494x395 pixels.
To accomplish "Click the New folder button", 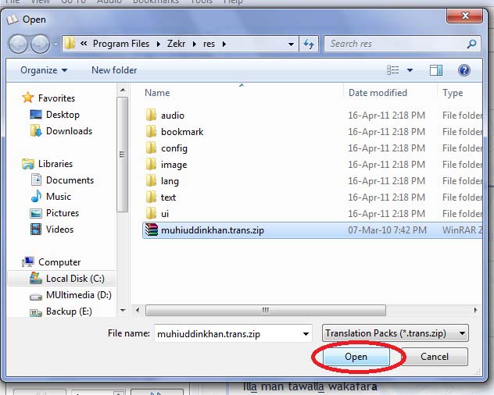I will [x=114, y=70].
